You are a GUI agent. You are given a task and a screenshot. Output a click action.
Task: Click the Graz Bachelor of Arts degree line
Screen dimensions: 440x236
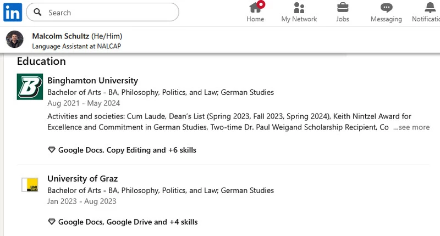point(161,190)
